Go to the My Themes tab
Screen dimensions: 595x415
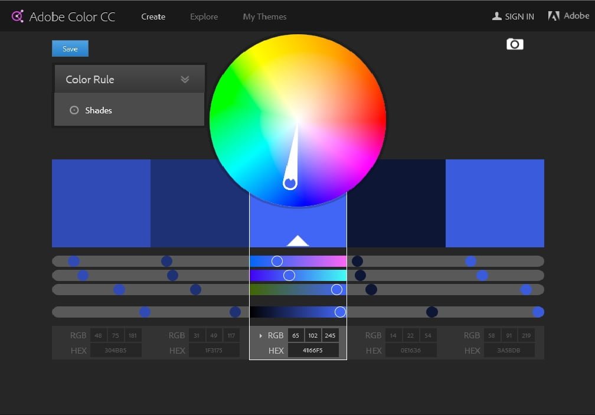point(264,17)
